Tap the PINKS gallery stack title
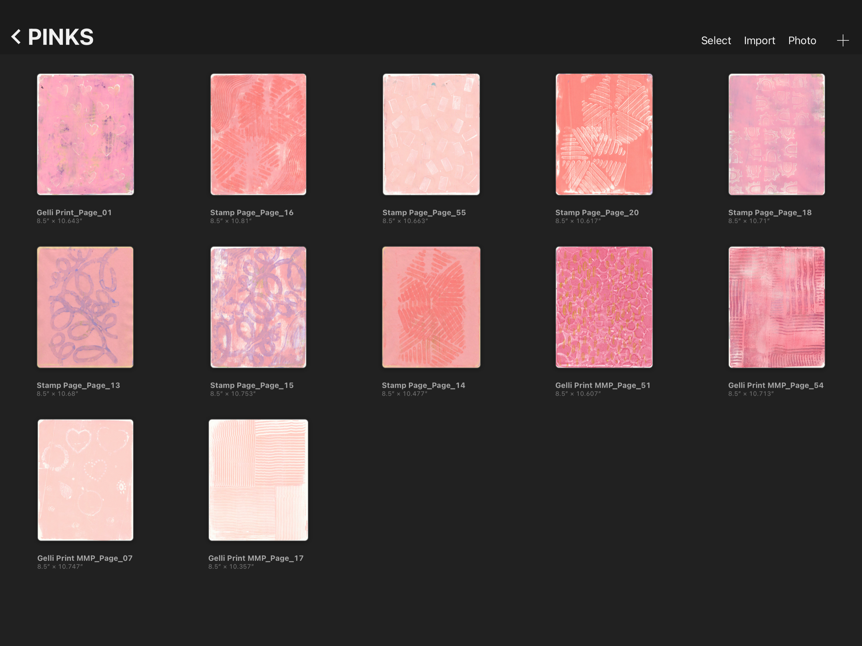The height and width of the screenshot is (646, 862). [x=61, y=38]
